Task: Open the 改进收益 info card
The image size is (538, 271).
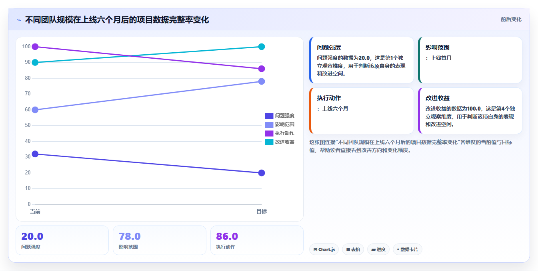Action: click(470, 111)
